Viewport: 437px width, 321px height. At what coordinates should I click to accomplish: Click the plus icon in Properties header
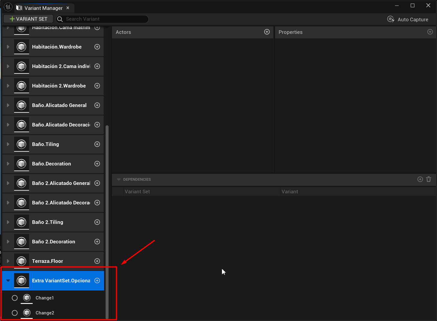click(430, 32)
